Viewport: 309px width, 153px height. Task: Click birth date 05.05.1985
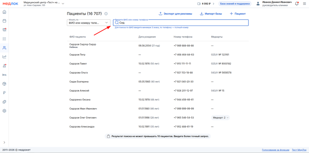[144, 82]
